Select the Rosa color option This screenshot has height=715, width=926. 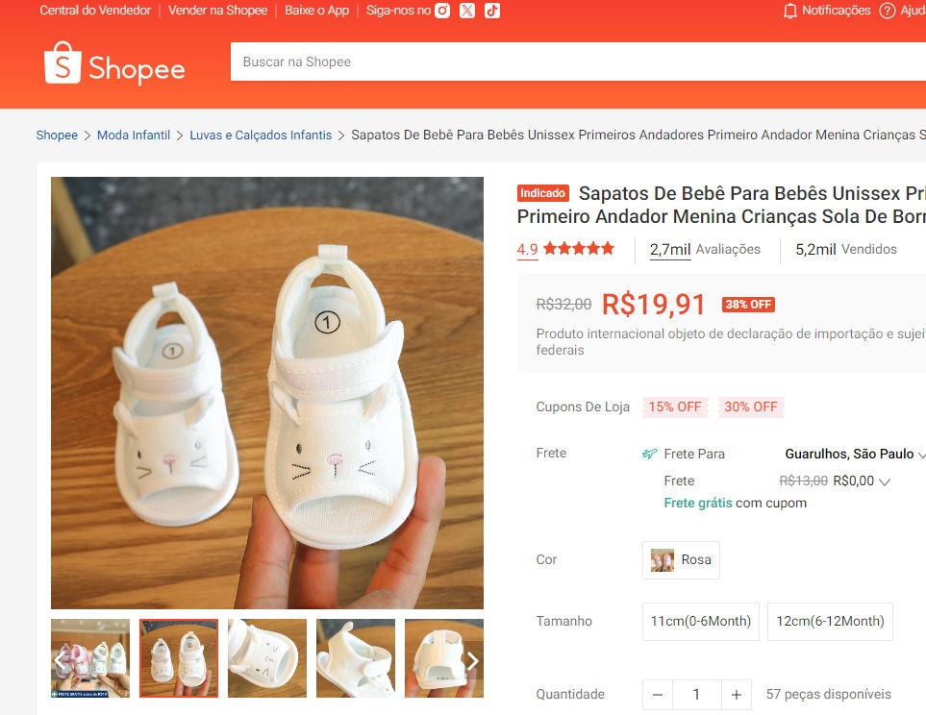(x=681, y=559)
